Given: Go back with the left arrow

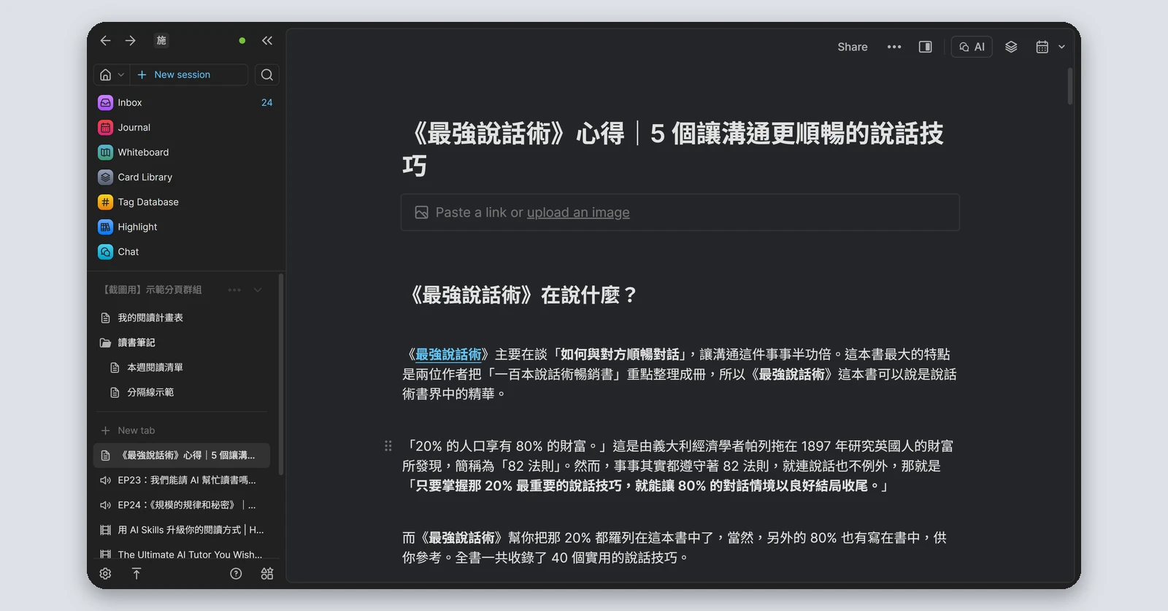Looking at the screenshot, I should [105, 41].
